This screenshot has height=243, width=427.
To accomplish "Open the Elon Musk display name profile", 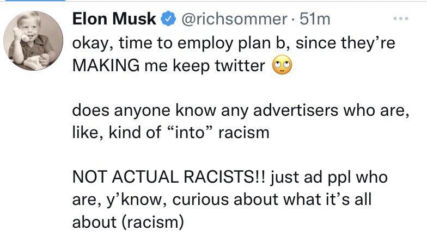I will (114, 20).
